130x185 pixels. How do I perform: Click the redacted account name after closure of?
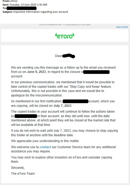96,72
